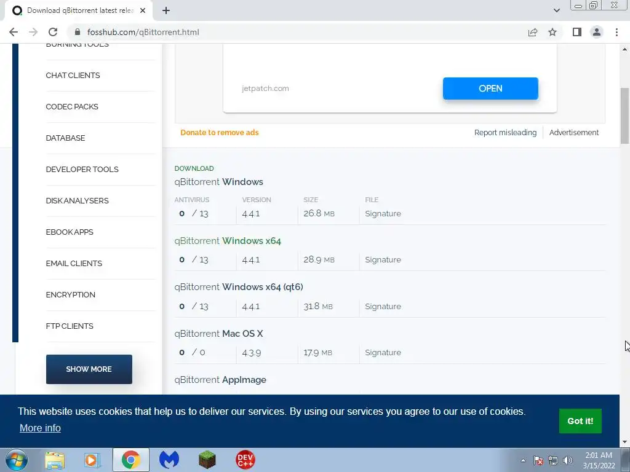This screenshot has height=472, width=630.
Task: Close the qBittorrent download tab
Action: 143,10
